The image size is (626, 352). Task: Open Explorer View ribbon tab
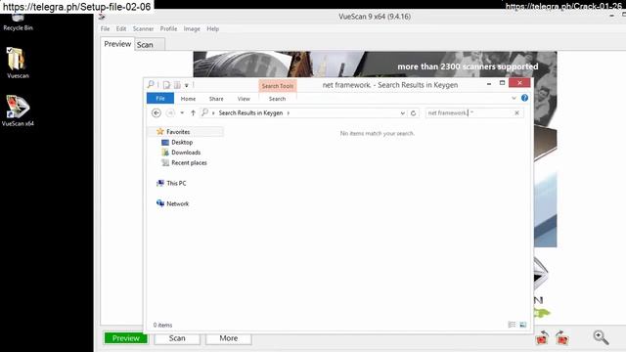(244, 99)
